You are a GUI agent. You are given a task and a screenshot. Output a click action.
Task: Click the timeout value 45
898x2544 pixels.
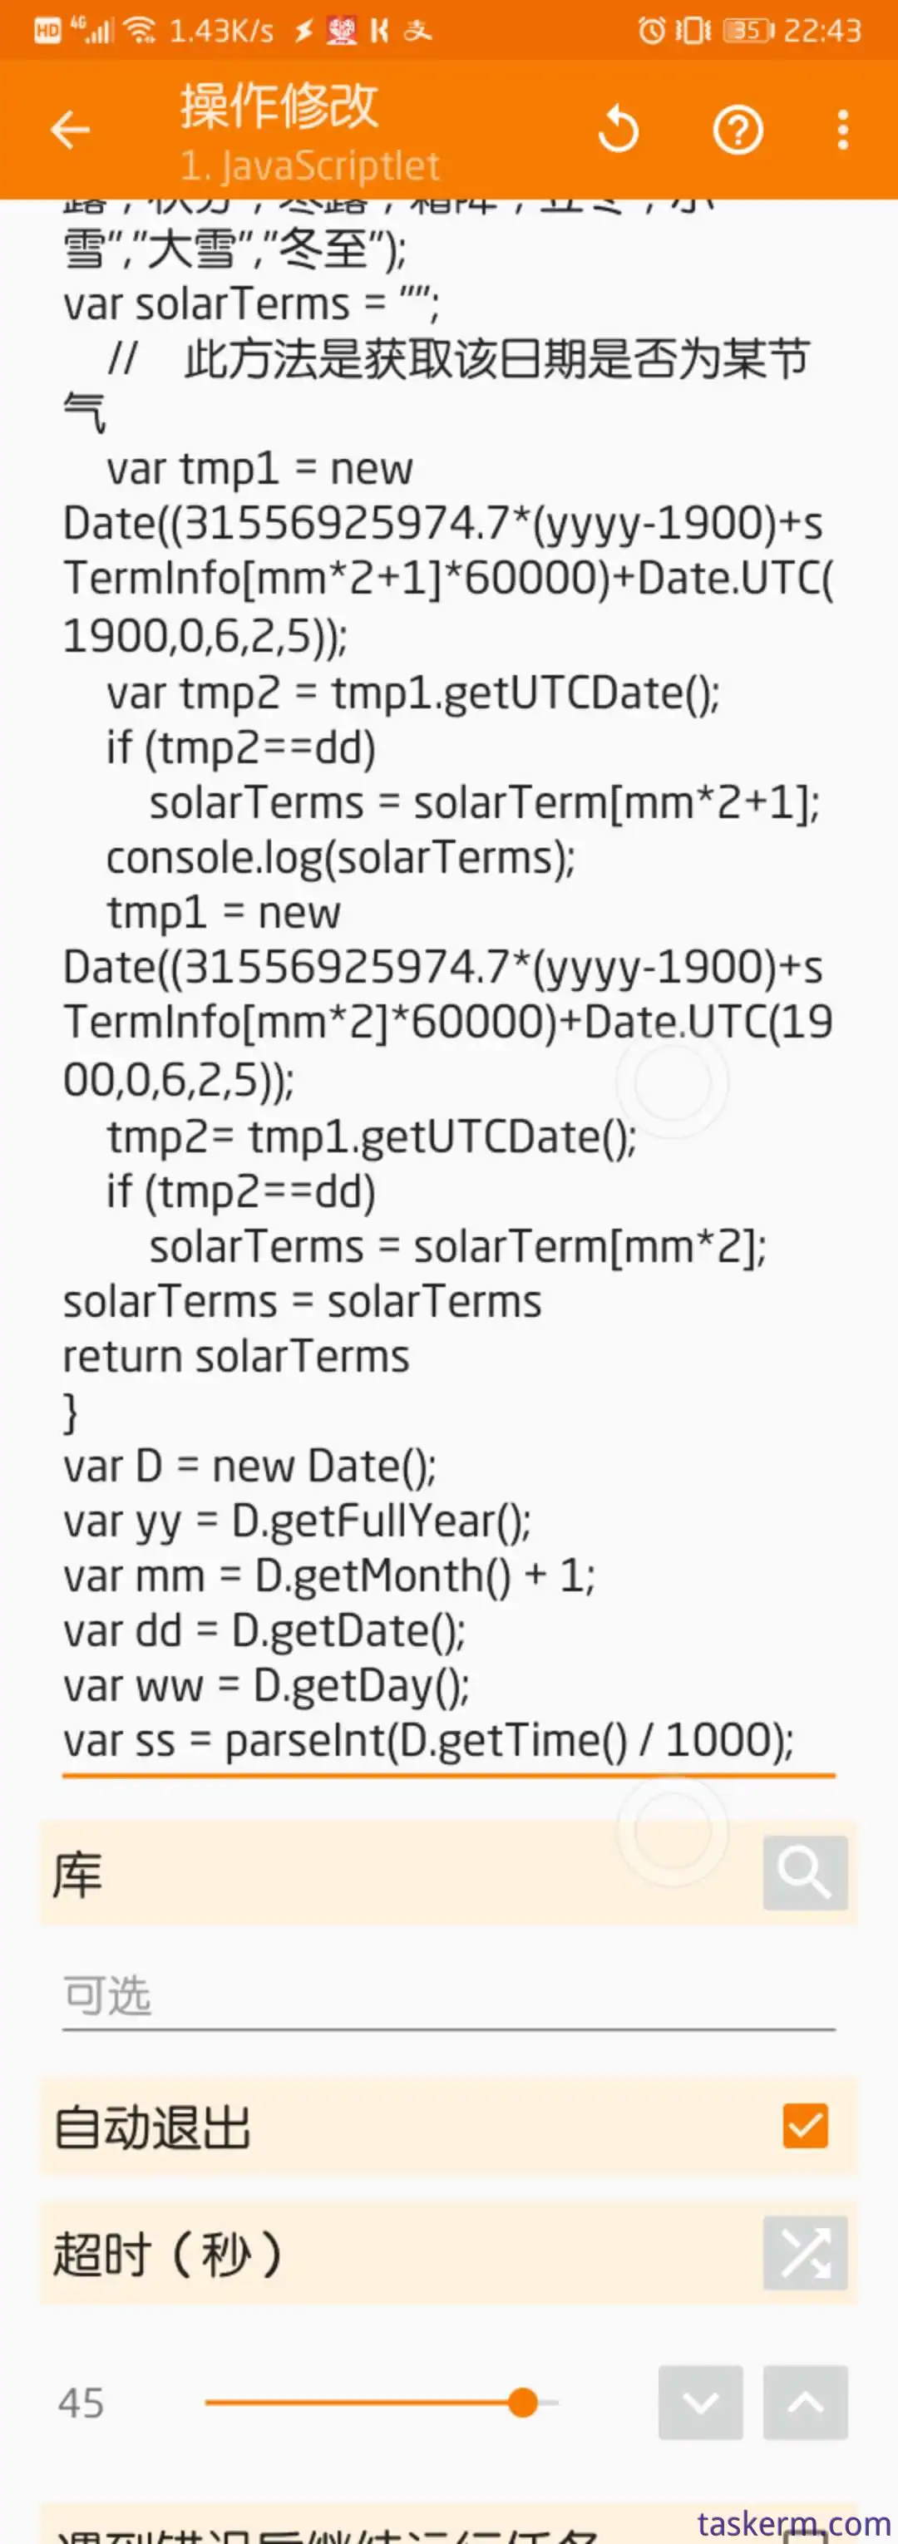click(81, 2403)
